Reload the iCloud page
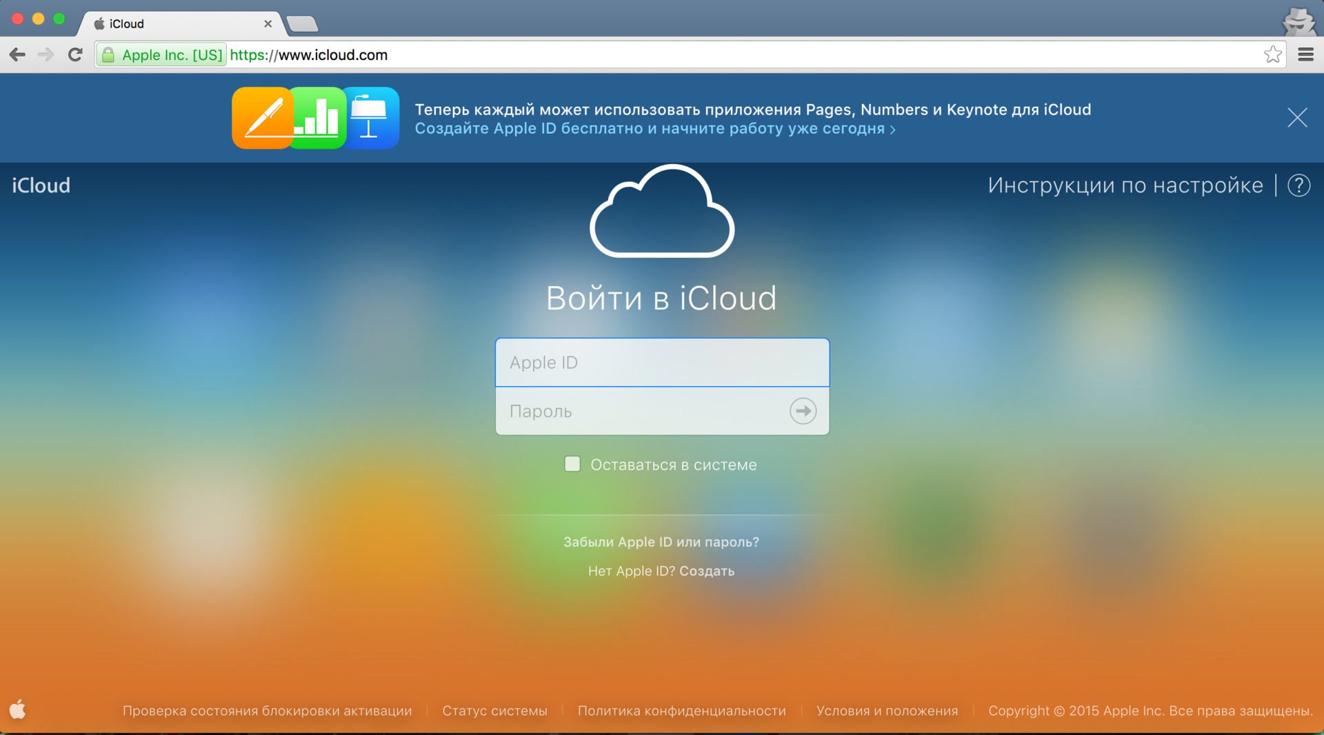1324x735 pixels. point(75,54)
